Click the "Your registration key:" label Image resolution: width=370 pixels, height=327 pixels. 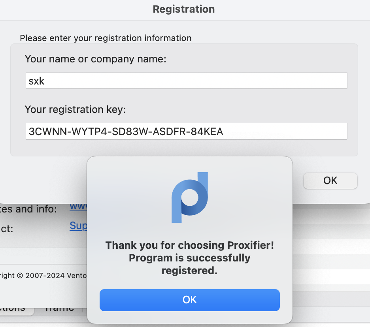pyautogui.click(x=75, y=109)
